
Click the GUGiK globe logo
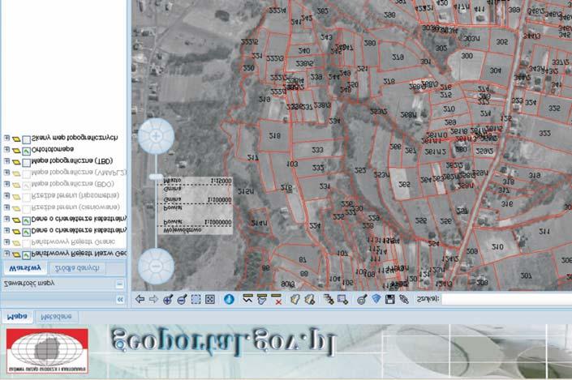[47, 351]
